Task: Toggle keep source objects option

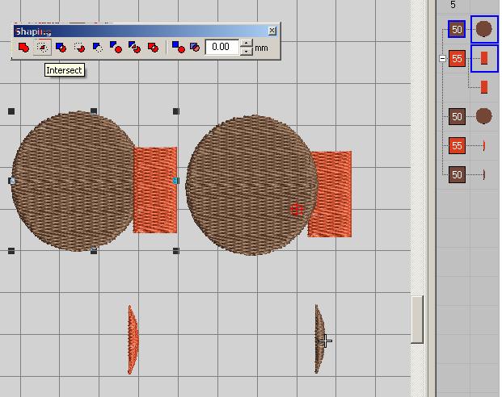Action: pos(179,48)
